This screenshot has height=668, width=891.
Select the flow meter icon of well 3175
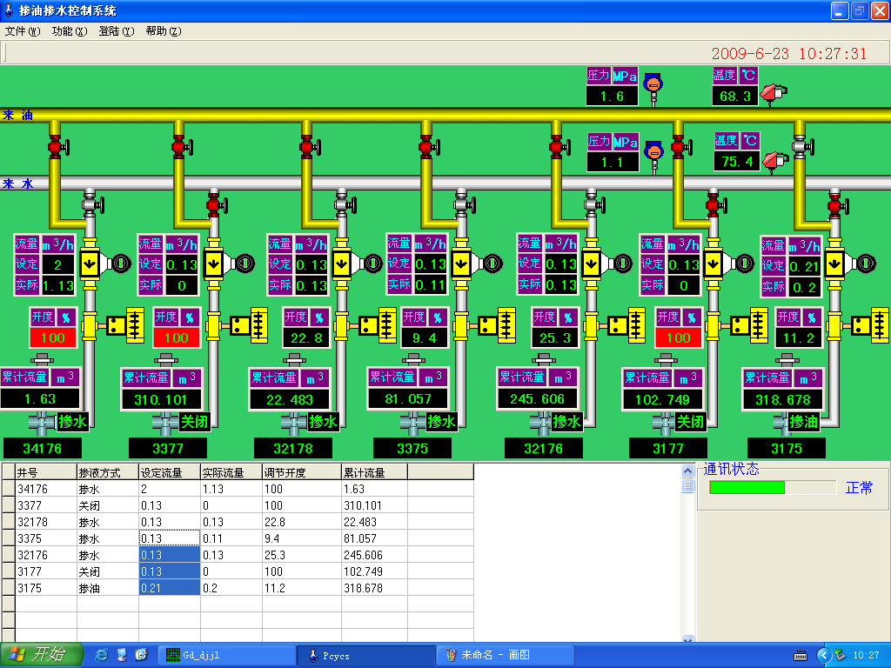click(851, 263)
